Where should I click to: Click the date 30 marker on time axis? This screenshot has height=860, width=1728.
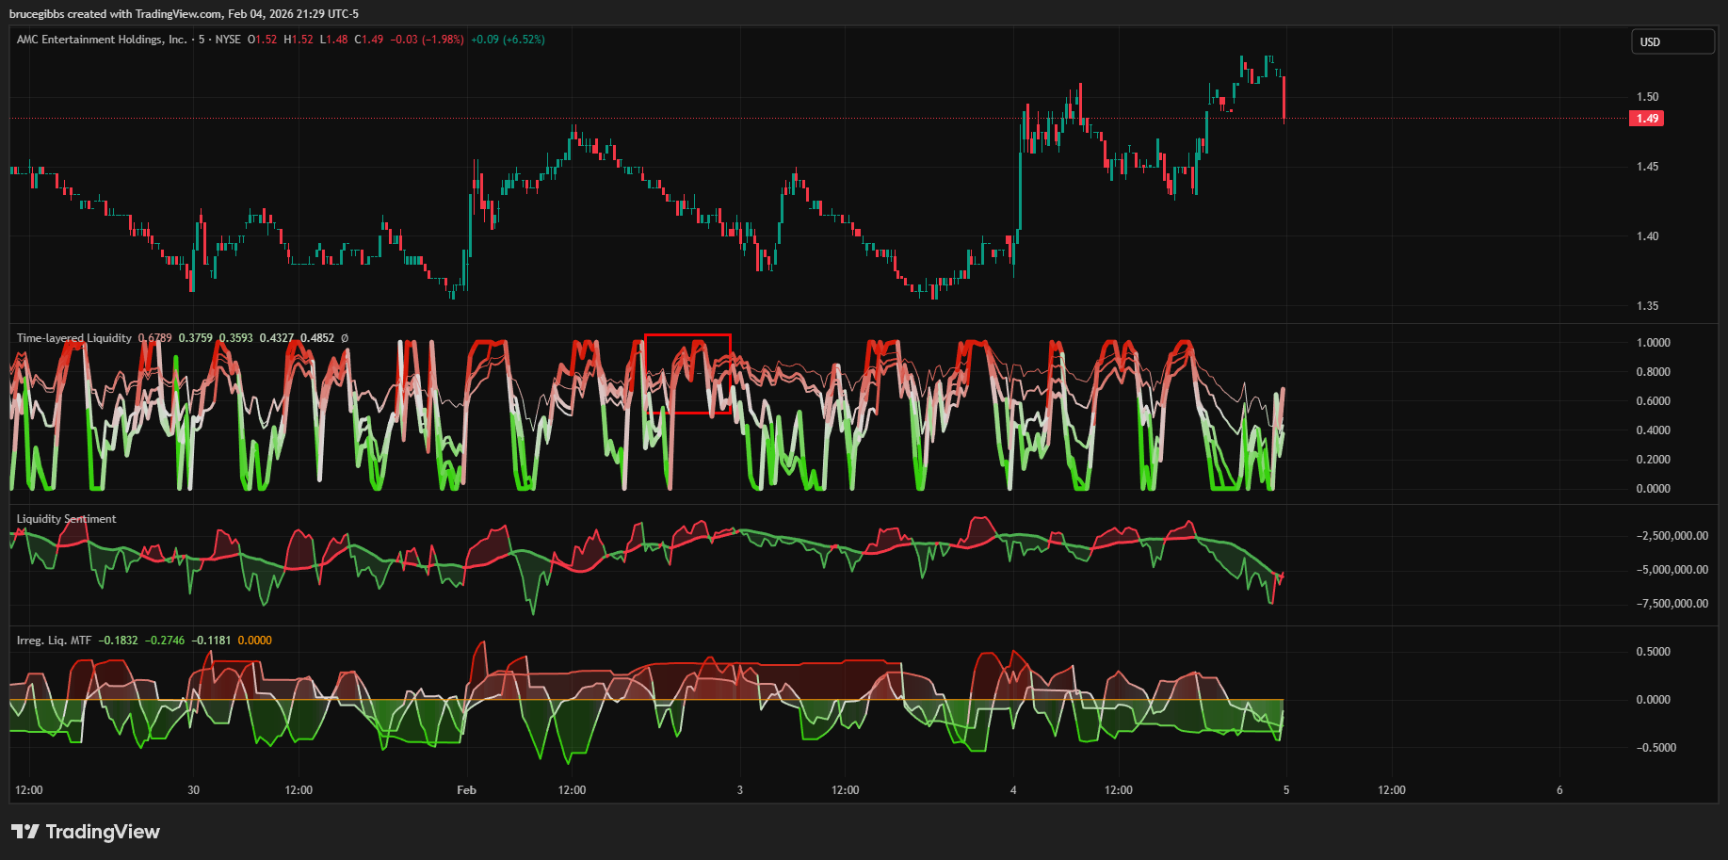[x=193, y=790]
